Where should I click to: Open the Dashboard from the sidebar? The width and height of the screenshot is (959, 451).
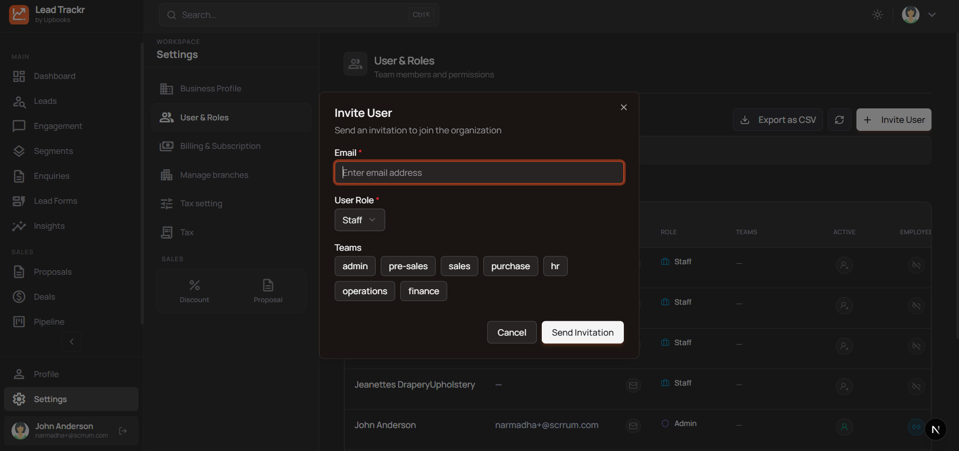[54, 76]
